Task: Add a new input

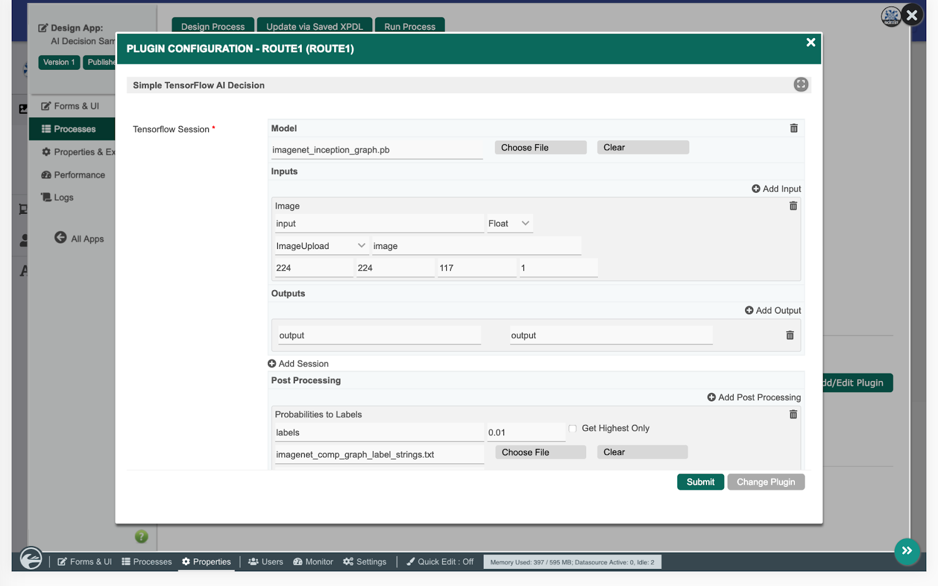Action: pos(776,189)
